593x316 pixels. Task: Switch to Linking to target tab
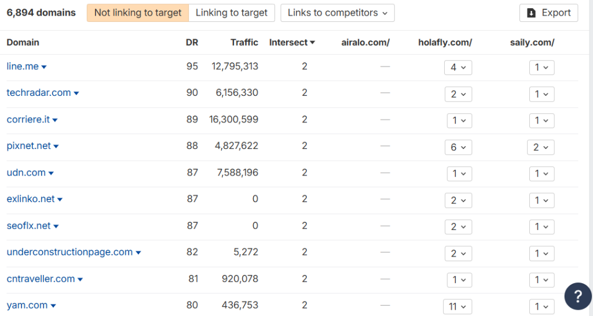click(x=232, y=13)
